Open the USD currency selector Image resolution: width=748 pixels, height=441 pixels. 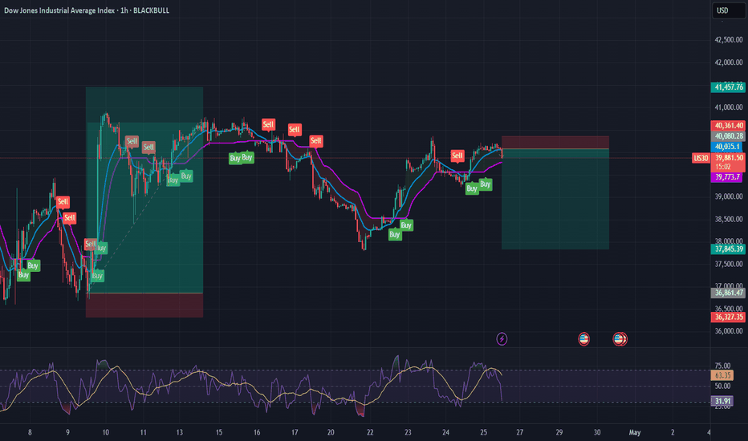pos(729,10)
